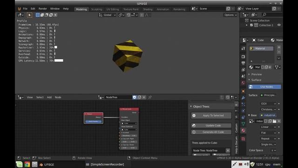The height and width of the screenshot is (168, 298).
Task: Click the Scene name field
Action: (212, 9)
